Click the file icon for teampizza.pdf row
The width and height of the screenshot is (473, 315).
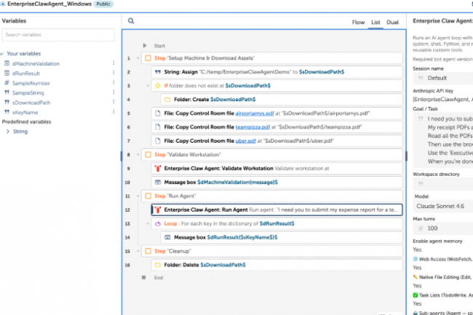(158, 127)
